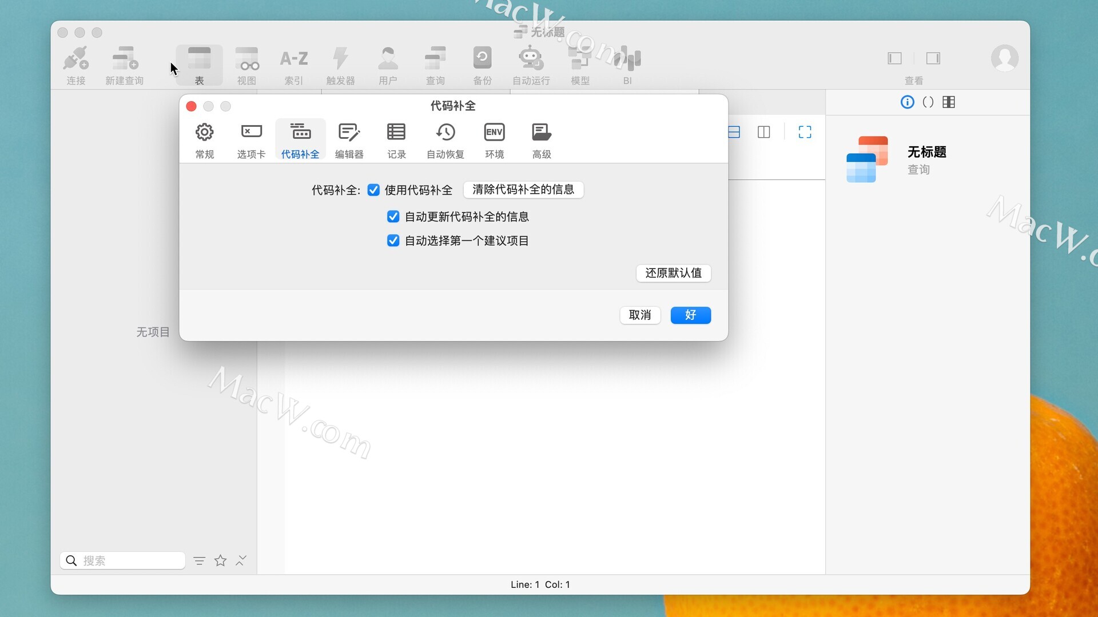Open the 记录 preferences tab
This screenshot has width=1098, height=617.
[x=396, y=140]
